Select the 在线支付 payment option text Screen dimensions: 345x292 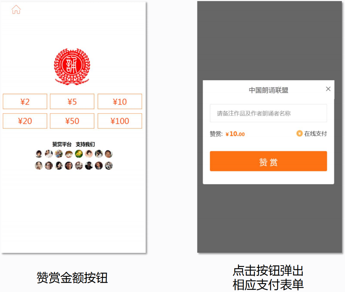click(315, 134)
